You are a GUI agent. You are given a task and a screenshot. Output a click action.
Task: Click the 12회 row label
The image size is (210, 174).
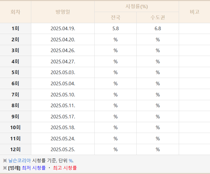click(x=15, y=149)
